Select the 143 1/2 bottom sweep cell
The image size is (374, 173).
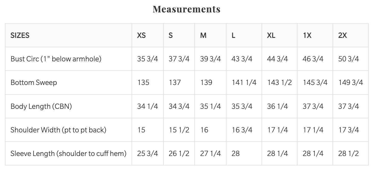280,82
